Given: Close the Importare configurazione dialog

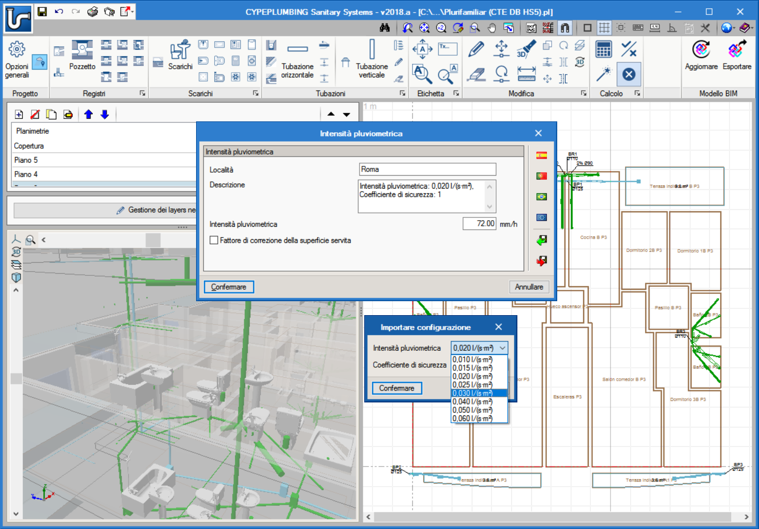Looking at the screenshot, I should tap(498, 327).
